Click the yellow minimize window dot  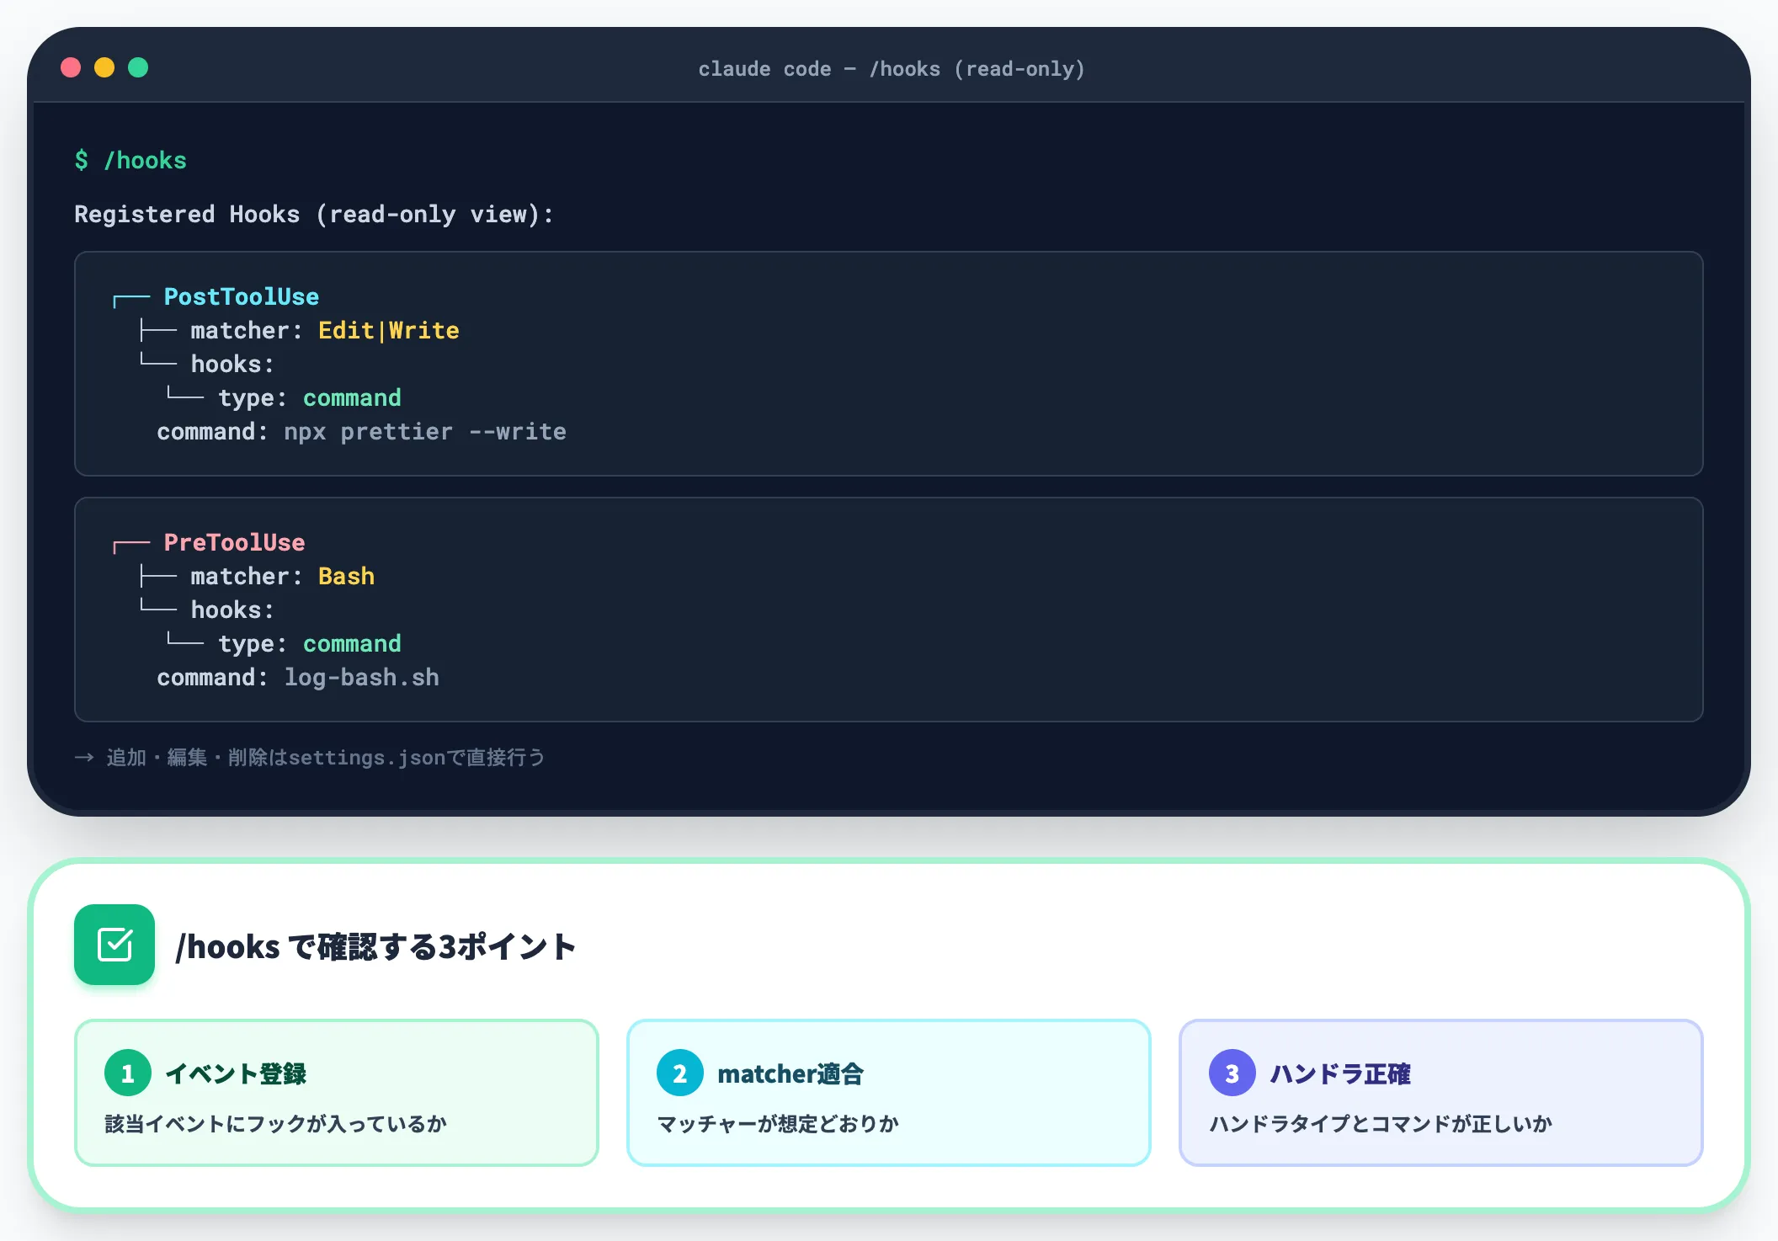(104, 67)
